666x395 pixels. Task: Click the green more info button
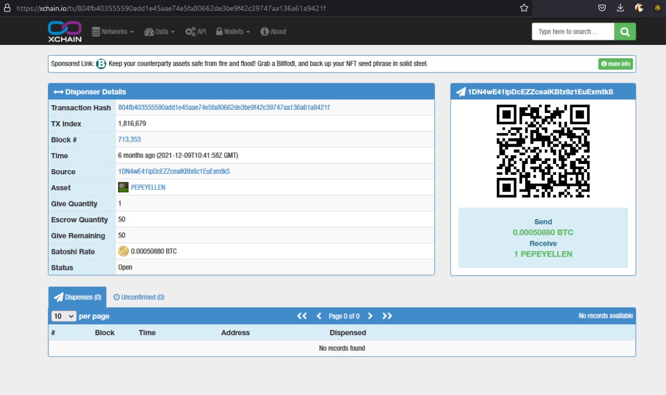coord(616,64)
